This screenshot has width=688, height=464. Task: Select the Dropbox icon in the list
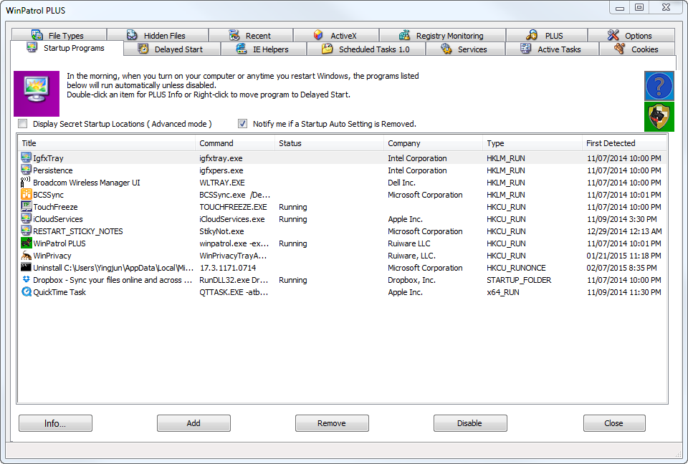tap(27, 280)
